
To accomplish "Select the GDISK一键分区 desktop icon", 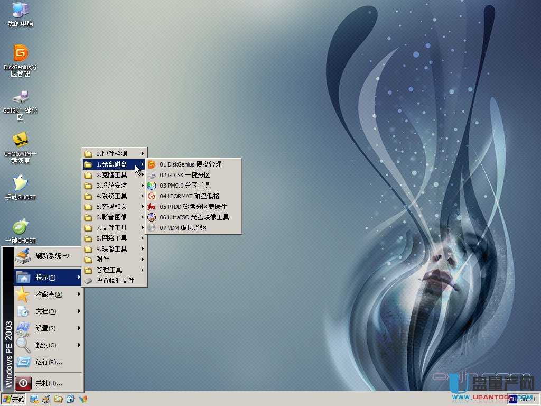I will point(20,98).
